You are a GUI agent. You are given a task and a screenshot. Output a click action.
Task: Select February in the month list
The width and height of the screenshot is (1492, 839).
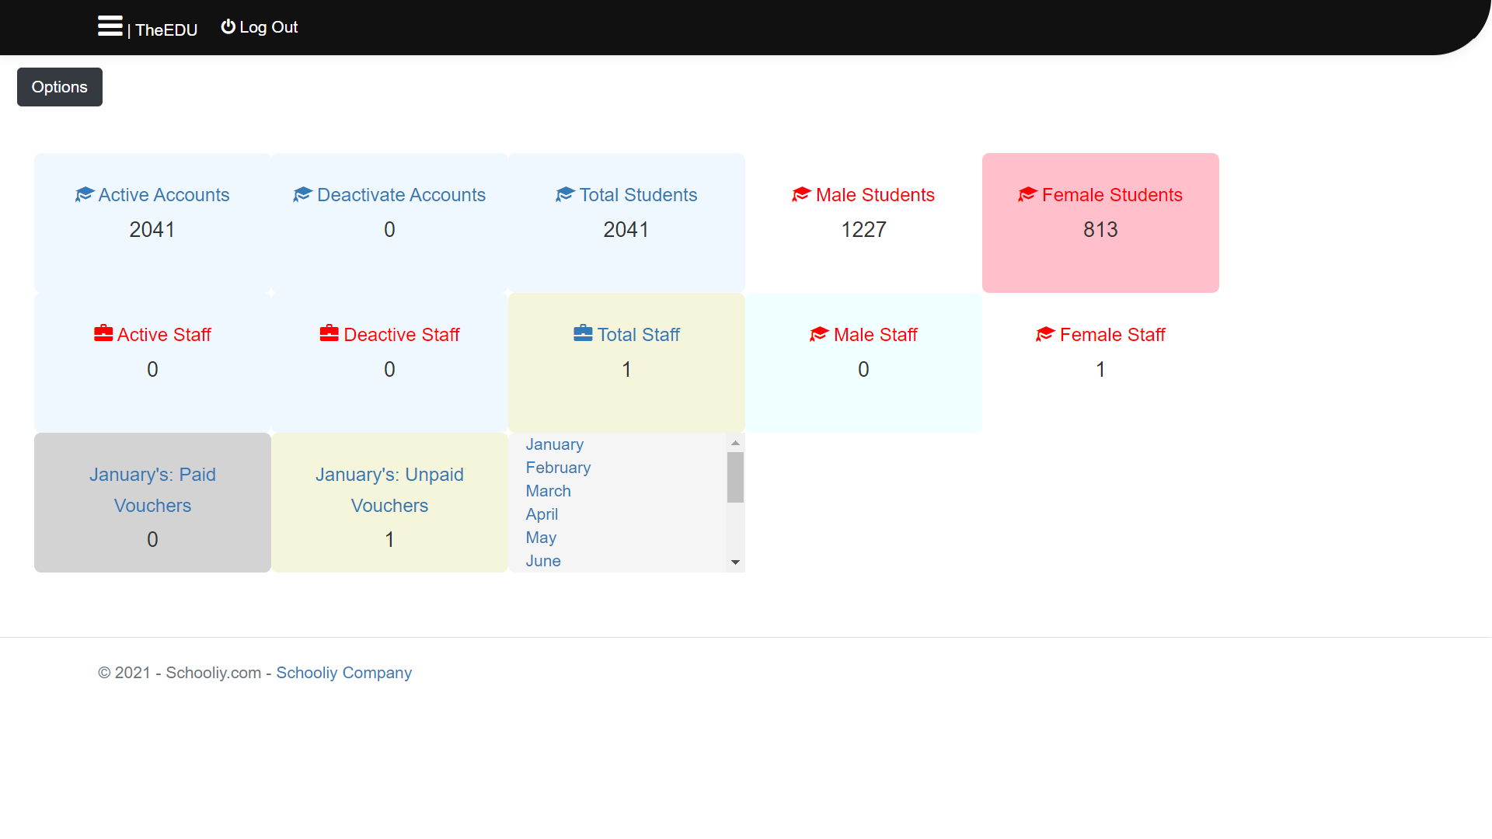point(558,468)
